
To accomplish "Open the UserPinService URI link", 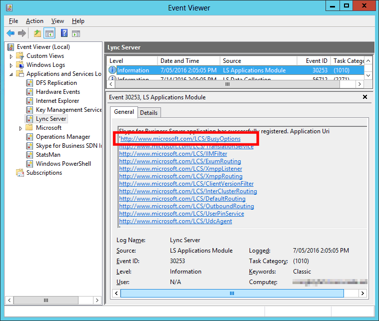I will point(181,214).
